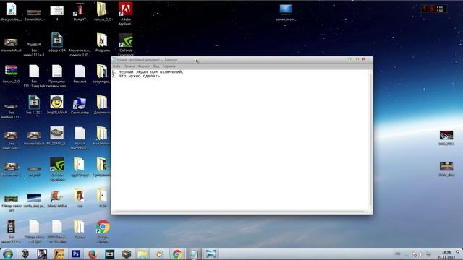The width and height of the screenshot is (463, 260).
Task: Open the picture viewer taskbar icon
Action: pyautogui.click(x=211, y=253)
